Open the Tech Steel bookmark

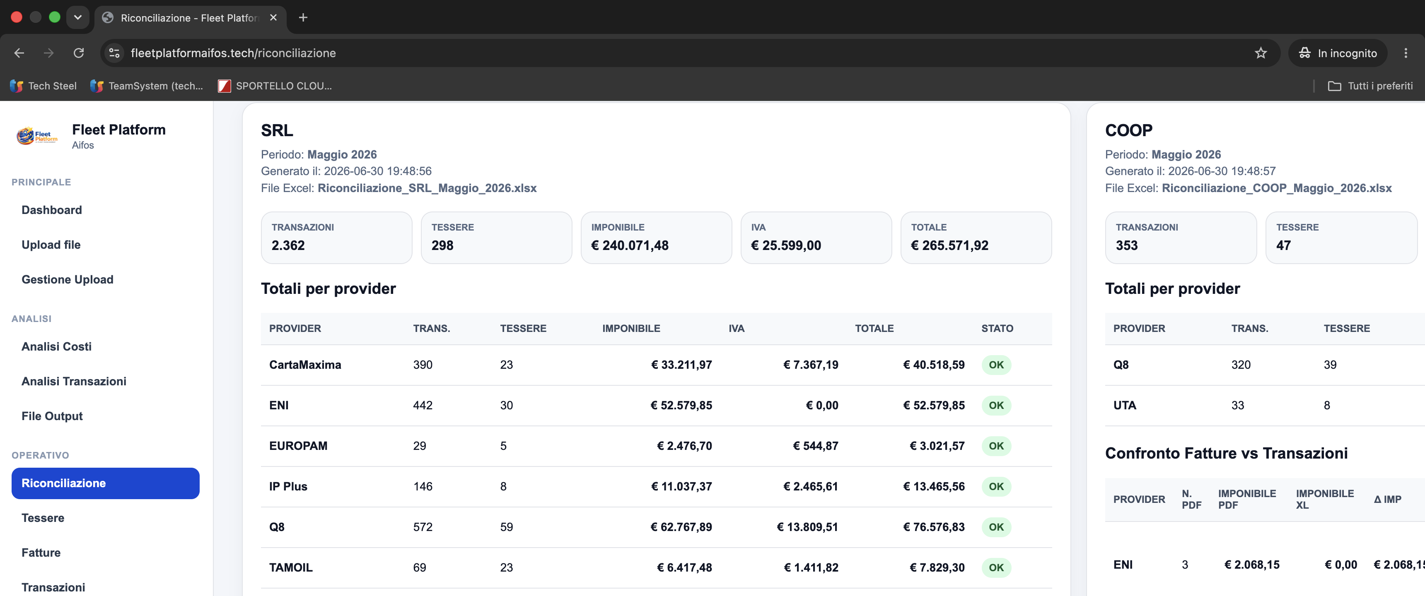(43, 86)
